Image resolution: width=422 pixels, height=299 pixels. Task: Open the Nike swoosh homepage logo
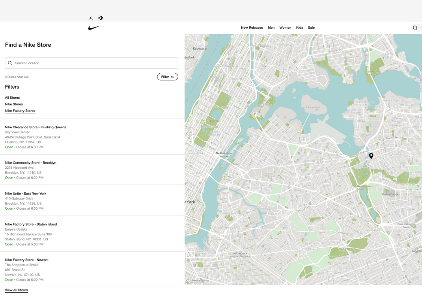[x=94, y=28]
